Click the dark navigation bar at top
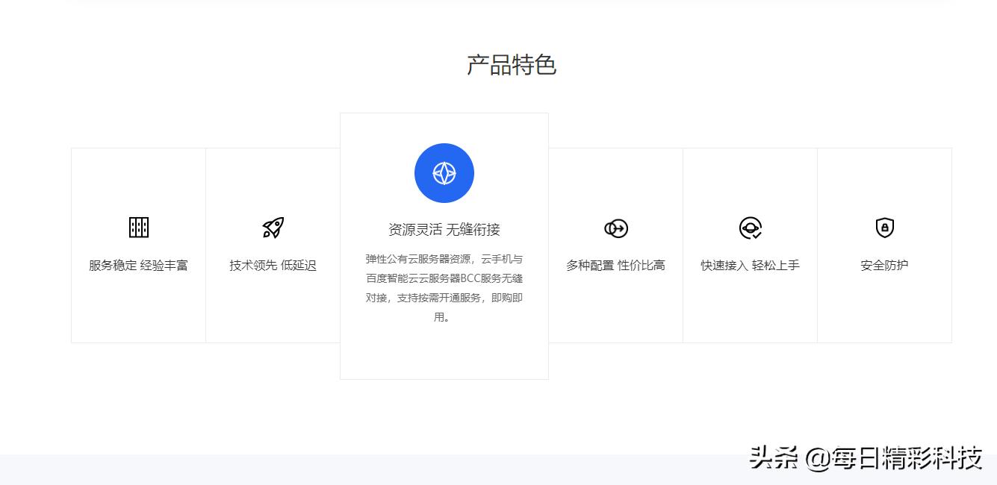Image resolution: width=997 pixels, height=485 pixels. [x=498, y=4]
